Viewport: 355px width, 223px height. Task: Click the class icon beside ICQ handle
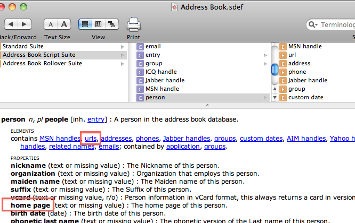point(140,72)
